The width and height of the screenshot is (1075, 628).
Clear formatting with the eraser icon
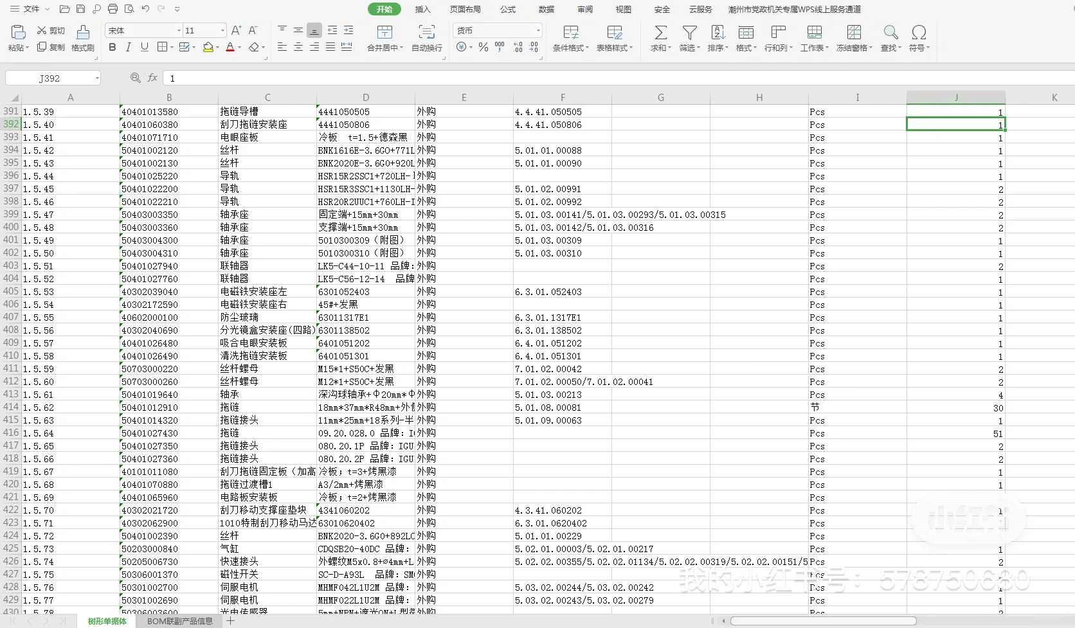point(254,47)
